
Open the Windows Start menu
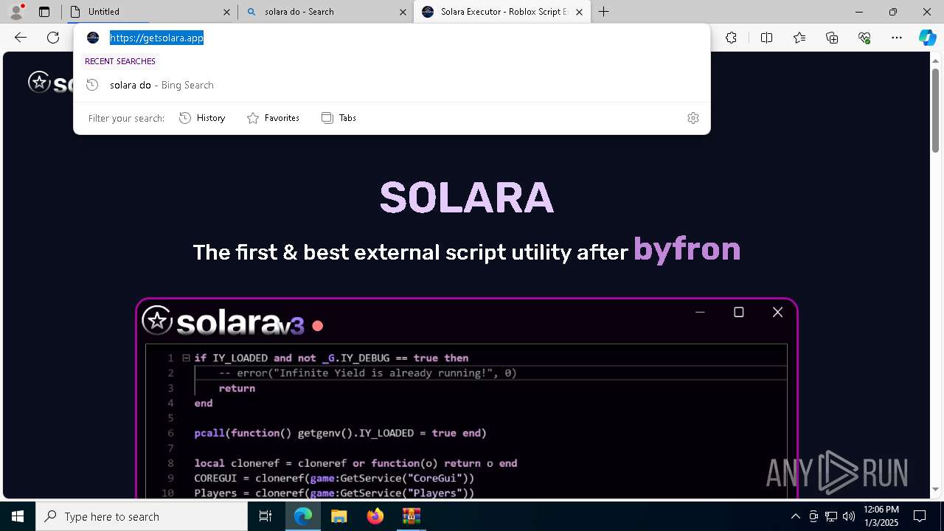click(18, 517)
